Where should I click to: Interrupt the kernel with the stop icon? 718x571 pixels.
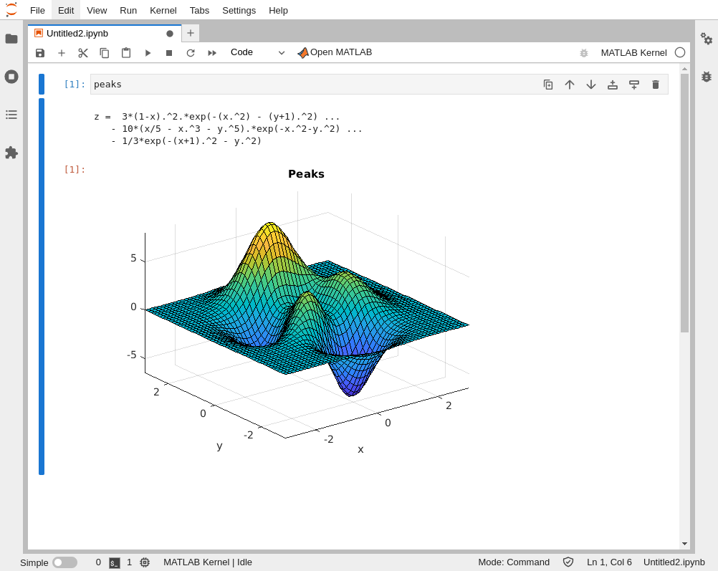click(169, 52)
